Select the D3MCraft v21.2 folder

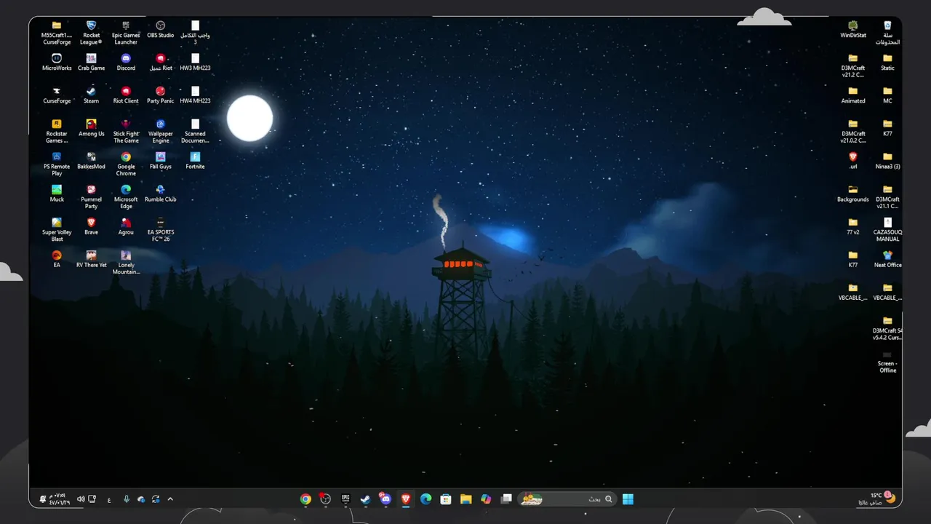pyautogui.click(x=853, y=66)
